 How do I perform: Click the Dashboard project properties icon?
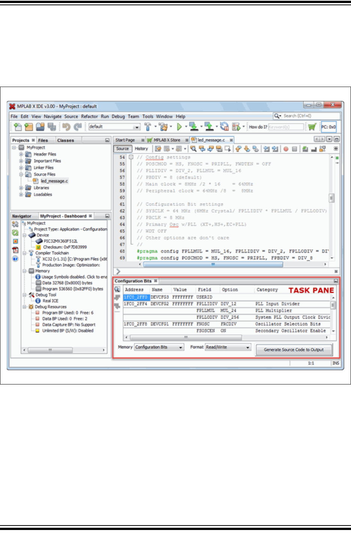click(x=15, y=224)
